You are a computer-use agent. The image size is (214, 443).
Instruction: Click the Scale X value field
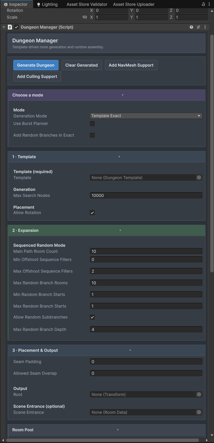(111, 17)
